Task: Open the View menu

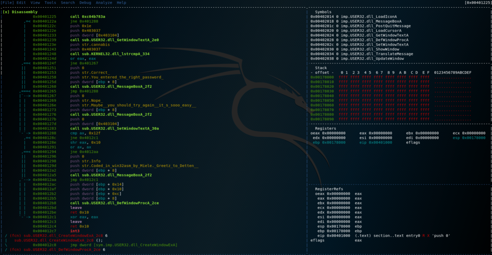Action: (x=35, y=2)
